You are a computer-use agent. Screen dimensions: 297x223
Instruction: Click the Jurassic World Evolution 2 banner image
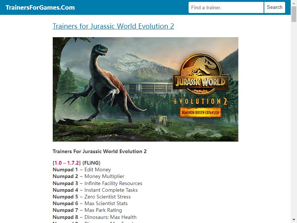[146, 89]
